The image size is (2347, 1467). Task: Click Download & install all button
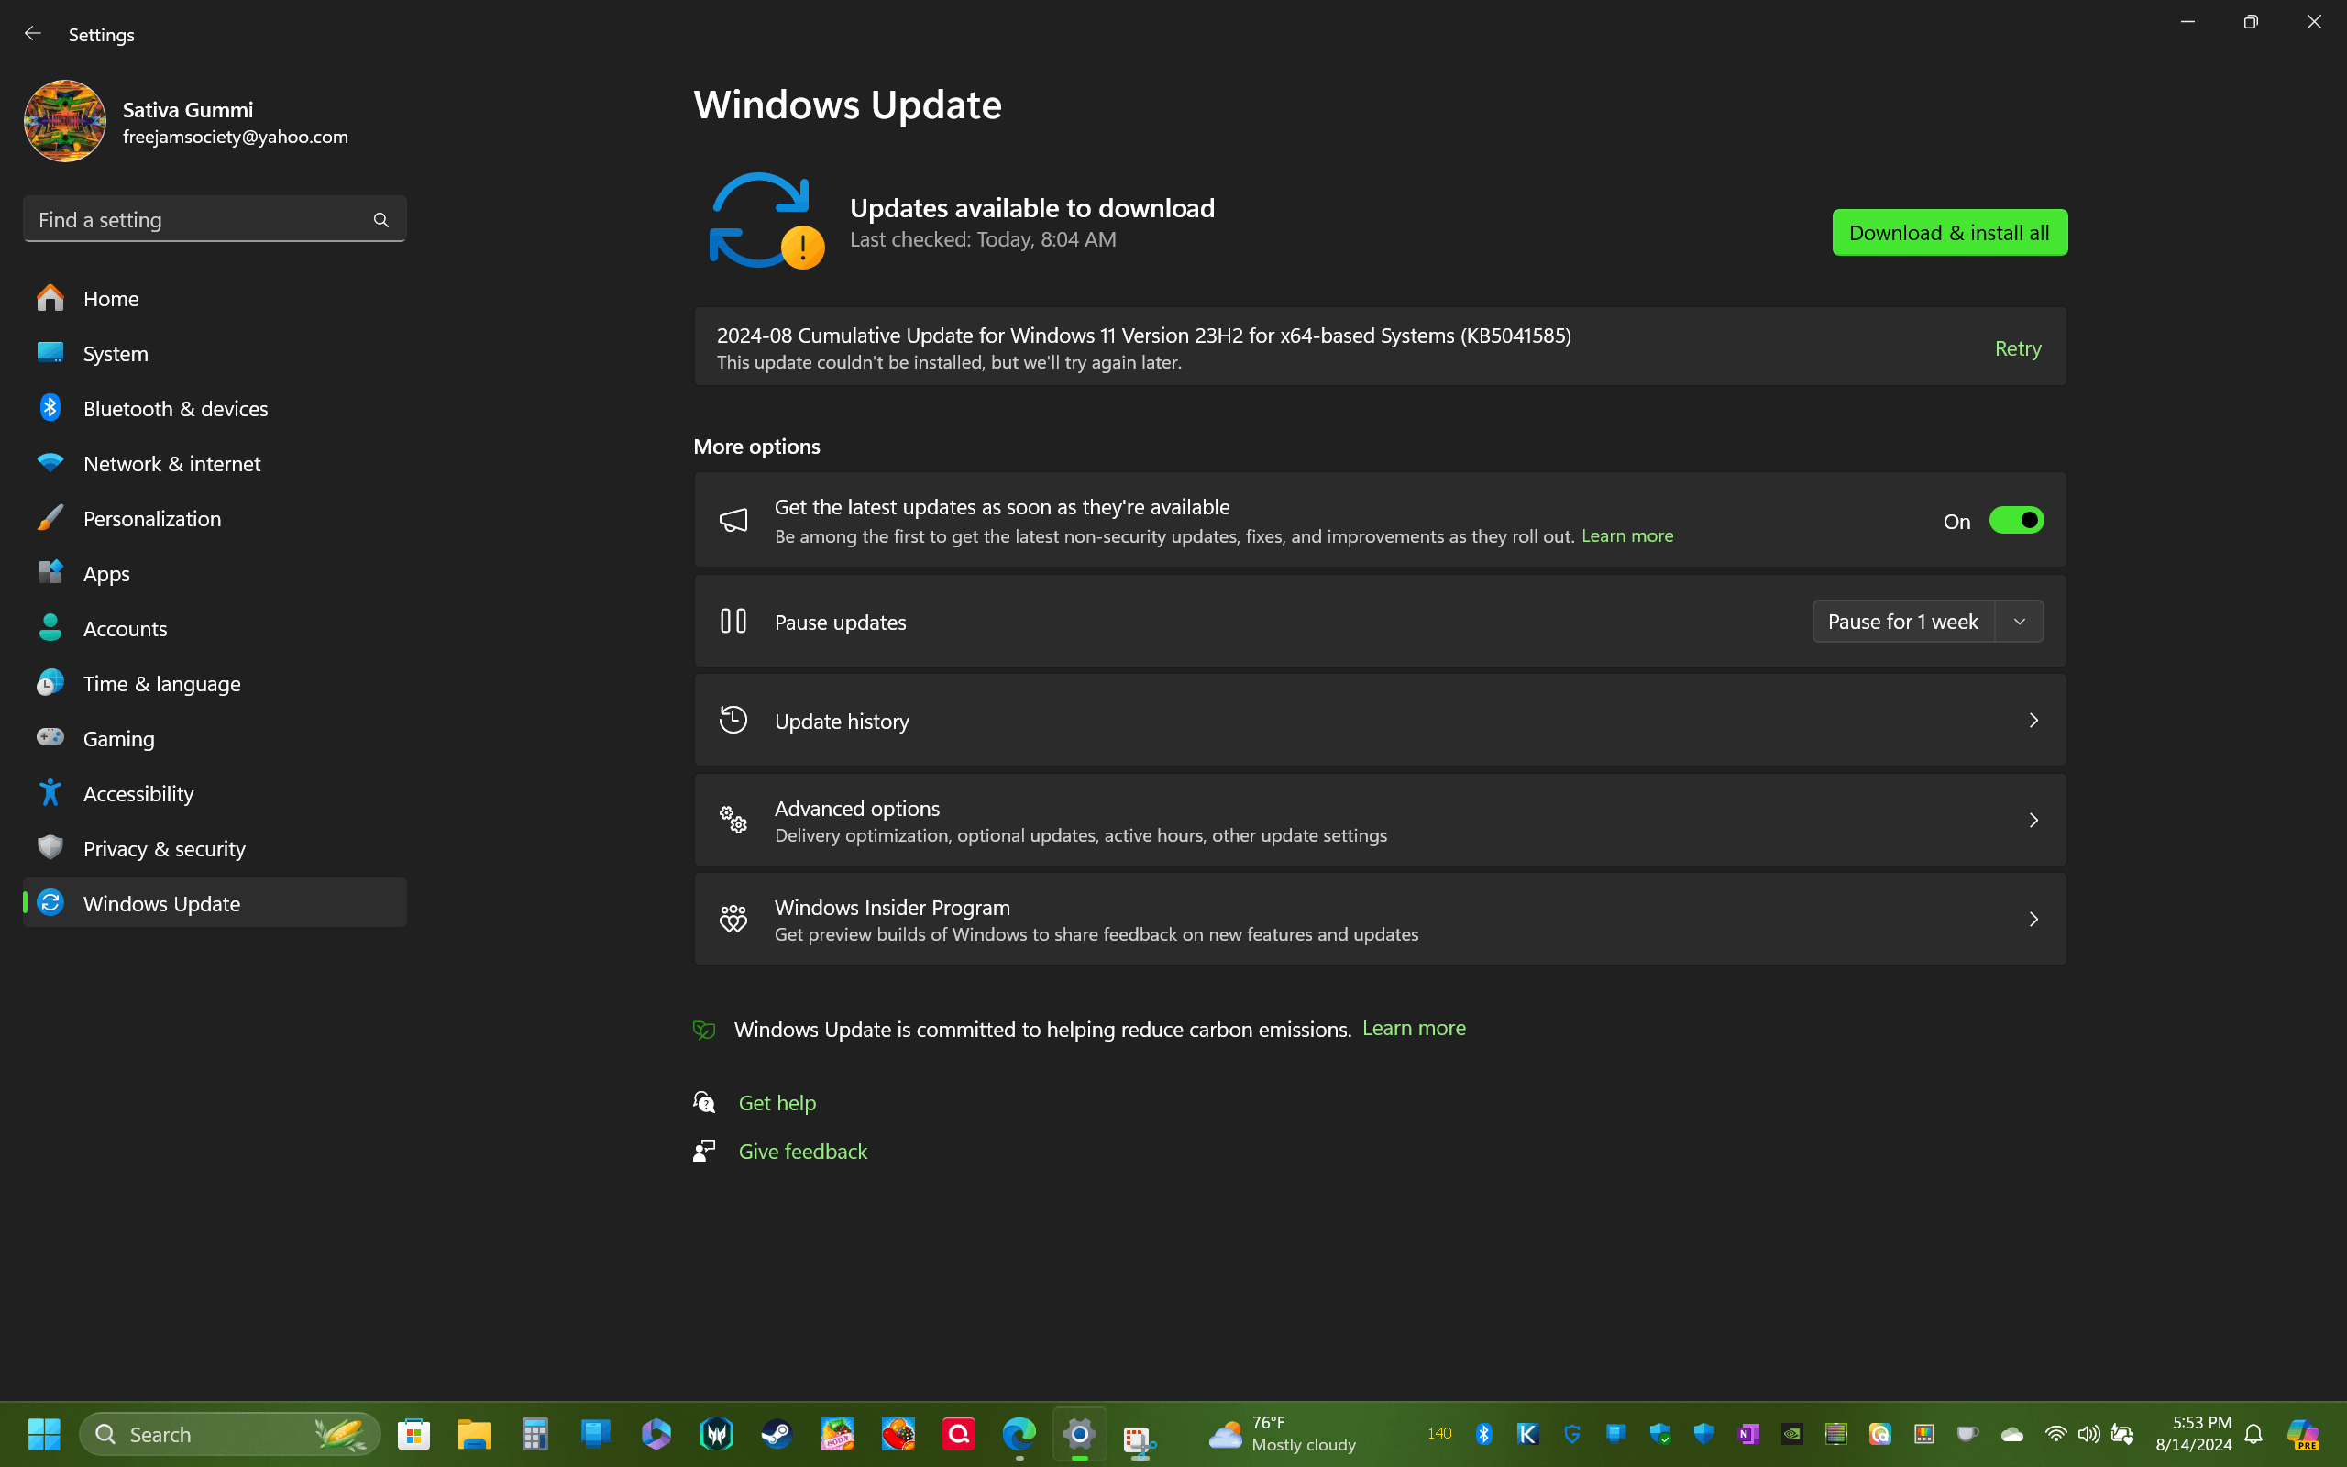coord(1948,233)
